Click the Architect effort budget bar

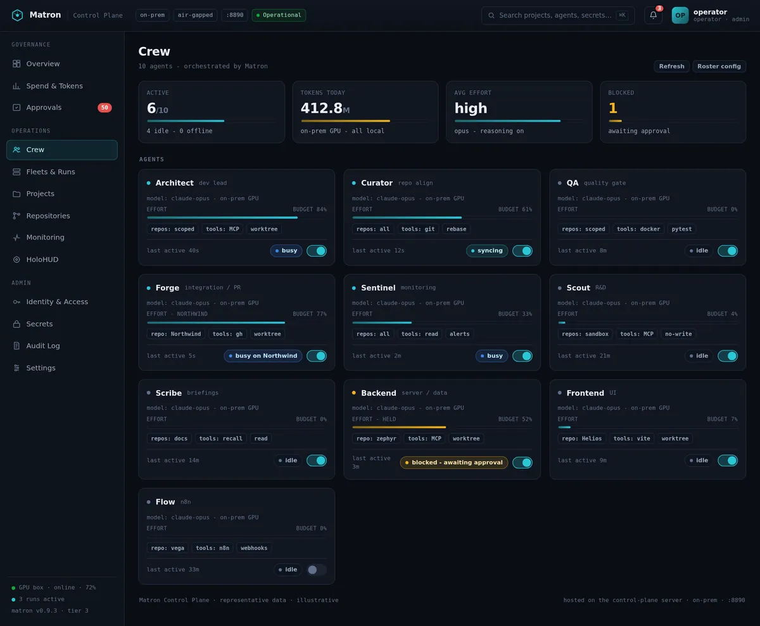click(x=237, y=217)
